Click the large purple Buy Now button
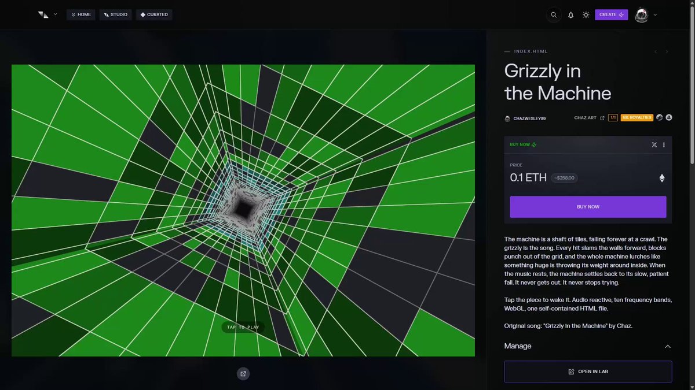 click(588, 207)
